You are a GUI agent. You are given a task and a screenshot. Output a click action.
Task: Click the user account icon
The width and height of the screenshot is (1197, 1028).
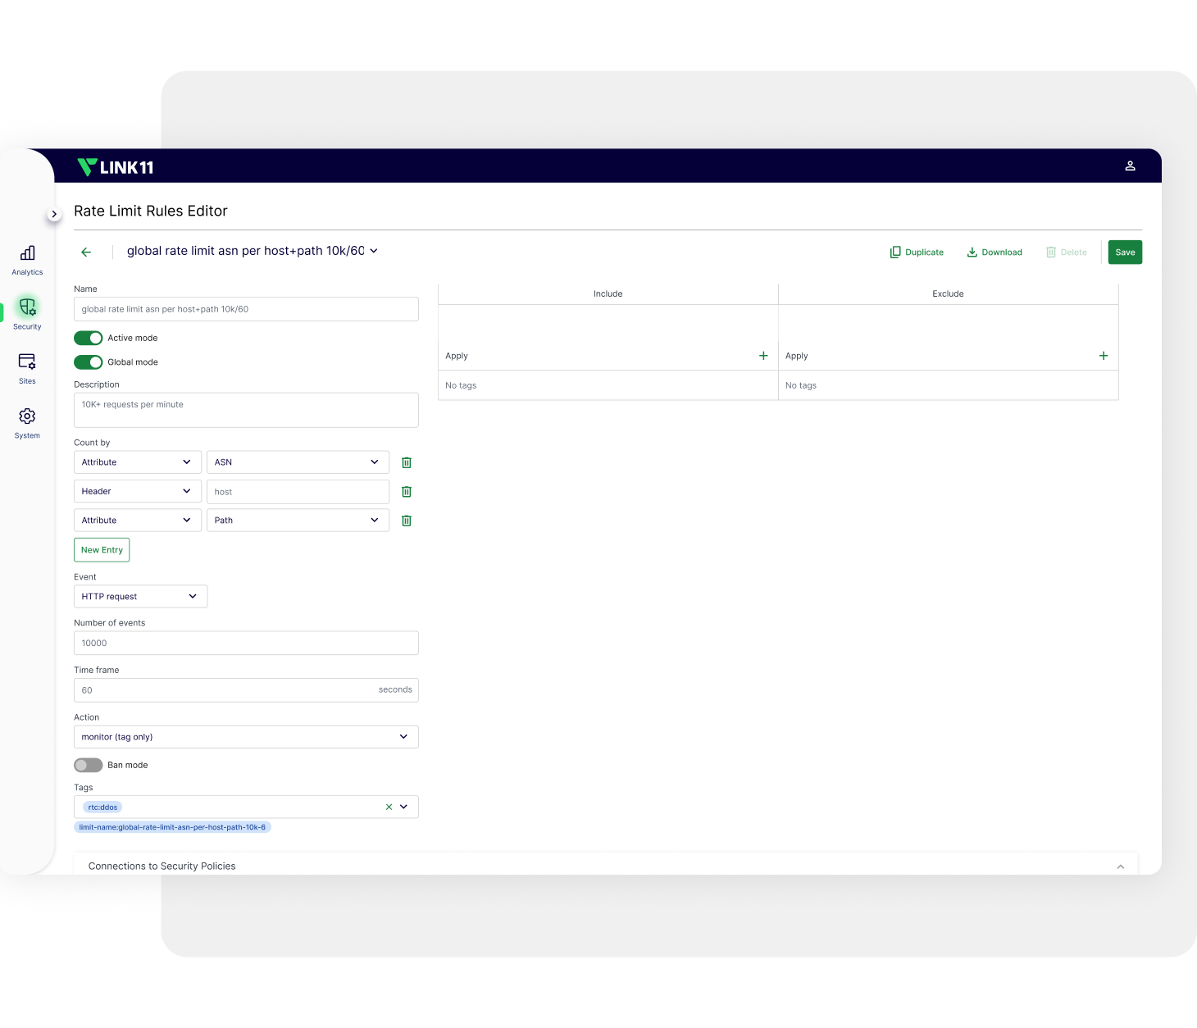[x=1130, y=166]
